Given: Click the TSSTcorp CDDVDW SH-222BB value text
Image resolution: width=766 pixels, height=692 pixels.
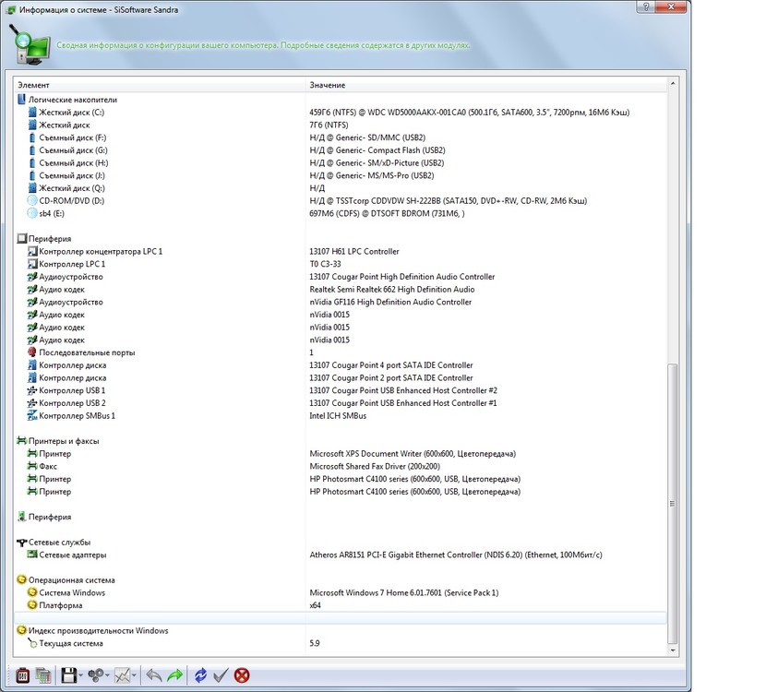Looking at the screenshot, I should 448,201.
